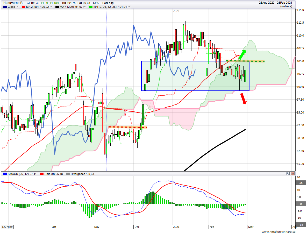Click the Nov label on time axis

click(x=97, y=227)
